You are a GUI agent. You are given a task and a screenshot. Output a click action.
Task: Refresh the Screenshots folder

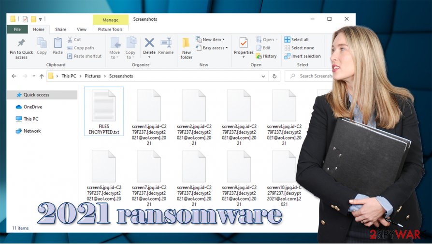click(x=274, y=76)
